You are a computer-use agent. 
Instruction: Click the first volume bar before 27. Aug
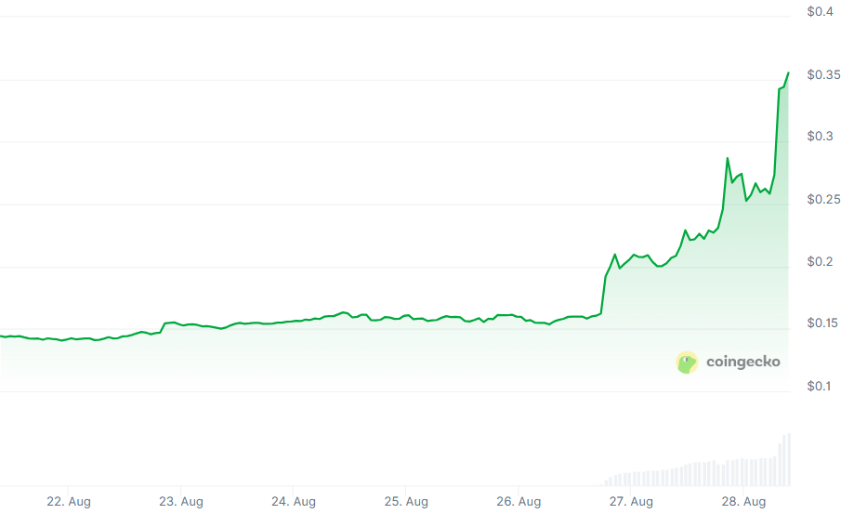[x=606, y=481]
